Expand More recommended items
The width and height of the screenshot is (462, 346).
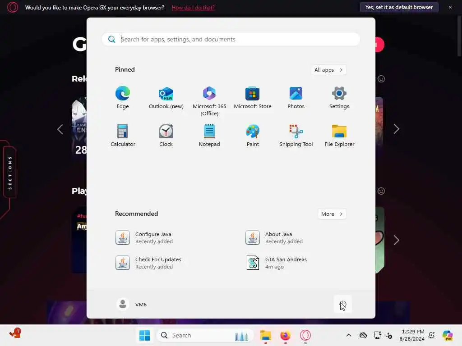(x=332, y=214)
